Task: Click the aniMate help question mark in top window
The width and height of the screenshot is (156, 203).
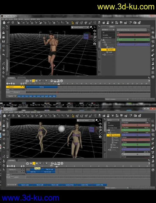Action: (149, 81)
